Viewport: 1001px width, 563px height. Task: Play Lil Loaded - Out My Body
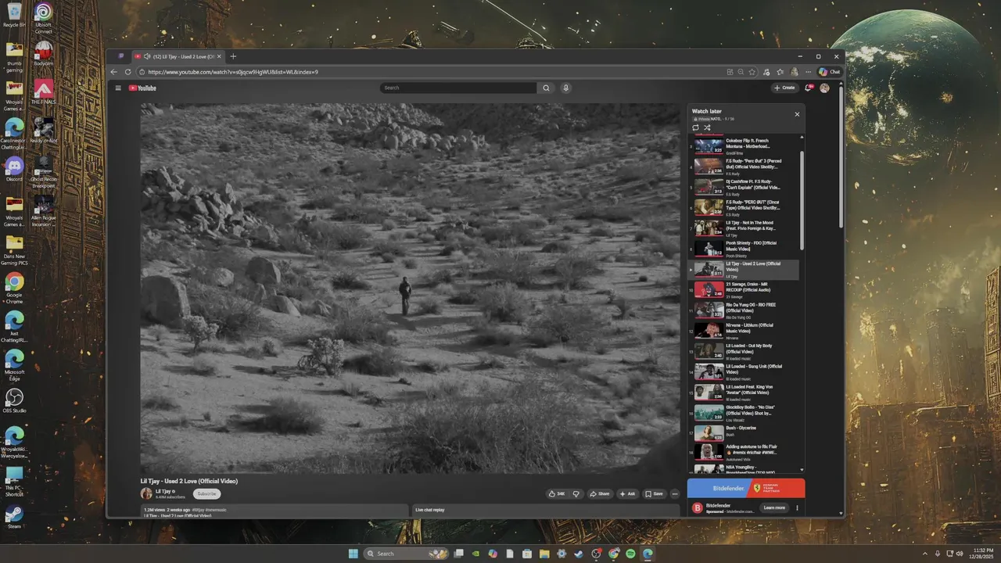[744, 350]
